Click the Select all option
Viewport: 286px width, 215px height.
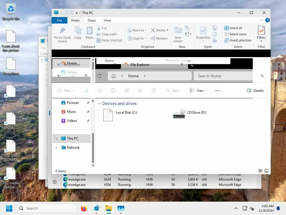click(x=233, y=28)
